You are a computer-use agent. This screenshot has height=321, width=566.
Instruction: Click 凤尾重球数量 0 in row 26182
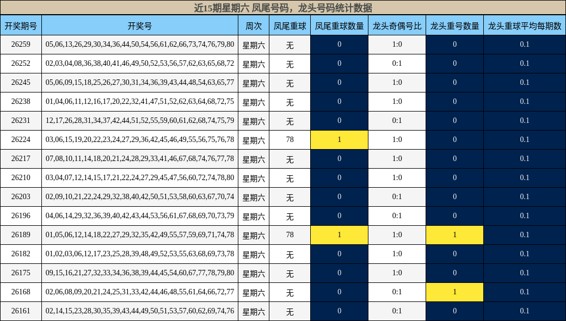point(339,254)
